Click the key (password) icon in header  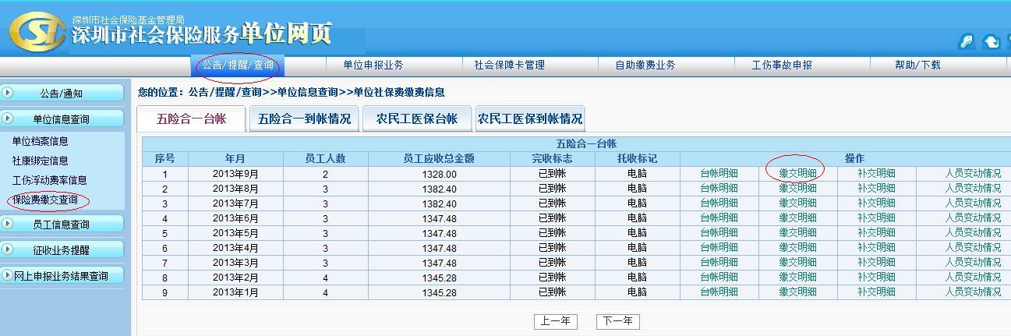[x=967, y=42]
